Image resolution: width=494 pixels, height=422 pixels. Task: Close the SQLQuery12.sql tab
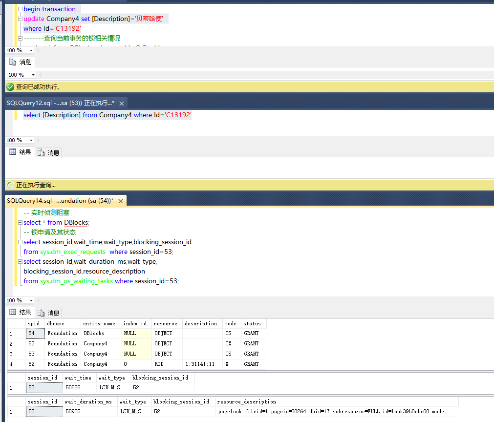[122, 103]
